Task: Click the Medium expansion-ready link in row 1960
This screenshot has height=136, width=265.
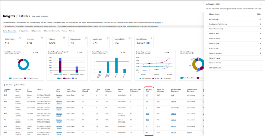Action: point(189,132)
